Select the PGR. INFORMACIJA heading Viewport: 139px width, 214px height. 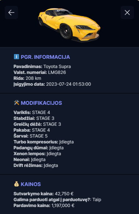click(x=45, y=57)
